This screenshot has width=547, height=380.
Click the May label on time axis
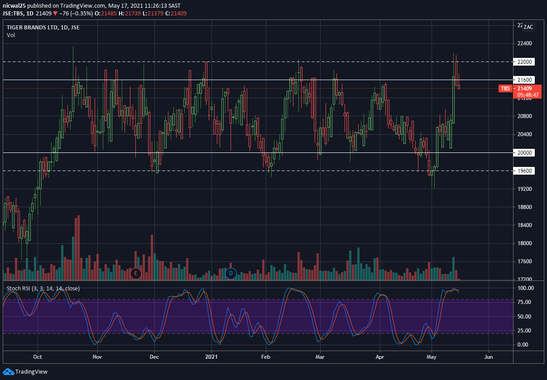tap(432, 357)
